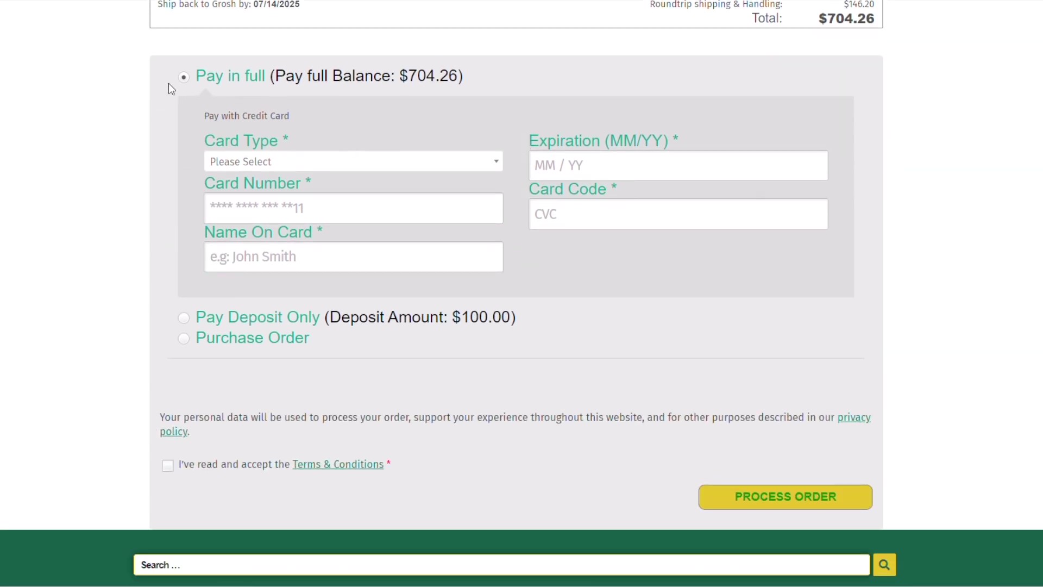This screenshot has height=587, width=1043.
Task: Open the privacy policy link
Action: point(854,418)
